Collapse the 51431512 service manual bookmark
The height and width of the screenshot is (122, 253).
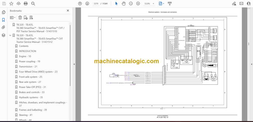point(10,35)
